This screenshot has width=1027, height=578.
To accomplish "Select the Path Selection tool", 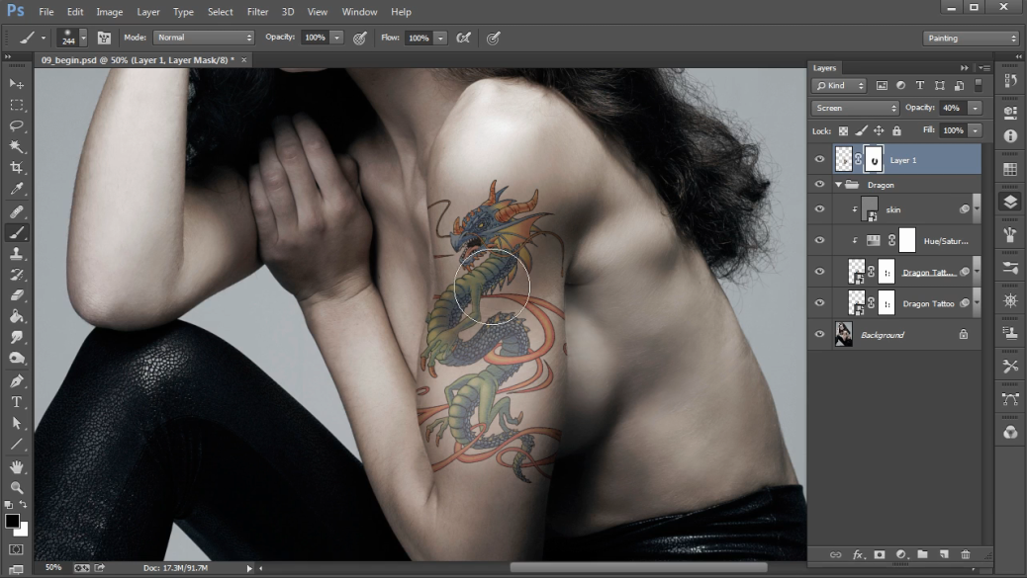I will (x=17, y=423).
